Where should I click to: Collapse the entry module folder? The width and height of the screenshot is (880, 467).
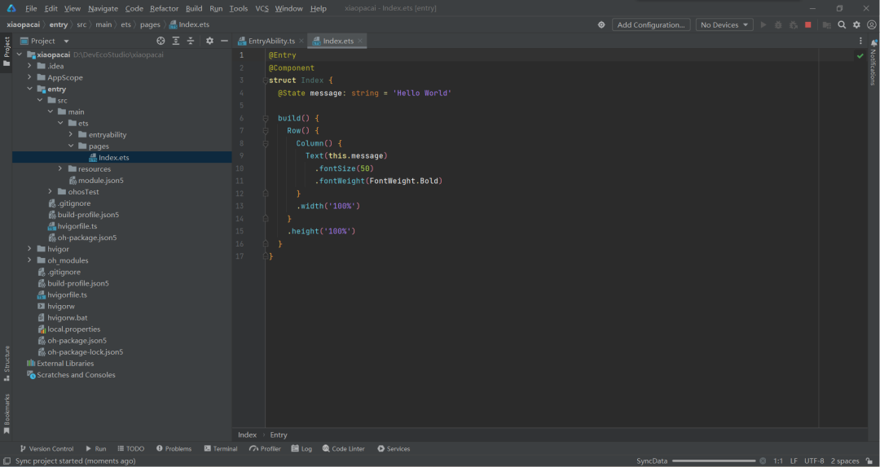coord(29,89)
